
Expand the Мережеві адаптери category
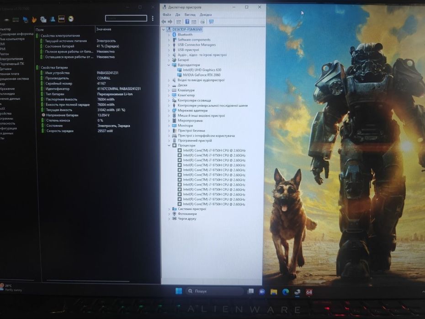[169, 111]
